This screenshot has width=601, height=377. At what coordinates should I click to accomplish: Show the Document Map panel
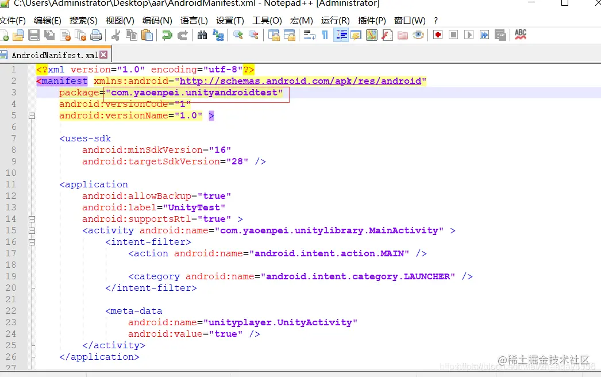click(371, 35)
